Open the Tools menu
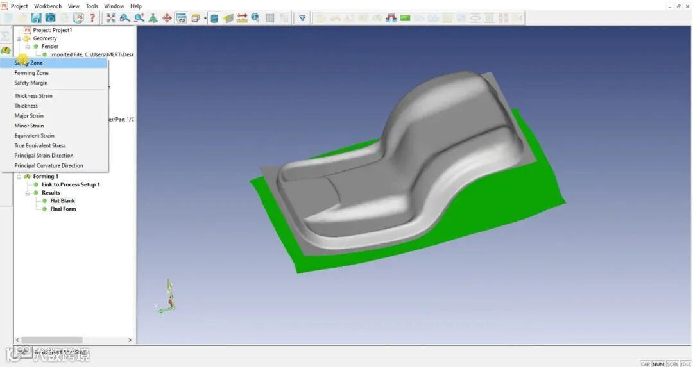Screen dimensions: 693x367 click(x=92, y=6)
